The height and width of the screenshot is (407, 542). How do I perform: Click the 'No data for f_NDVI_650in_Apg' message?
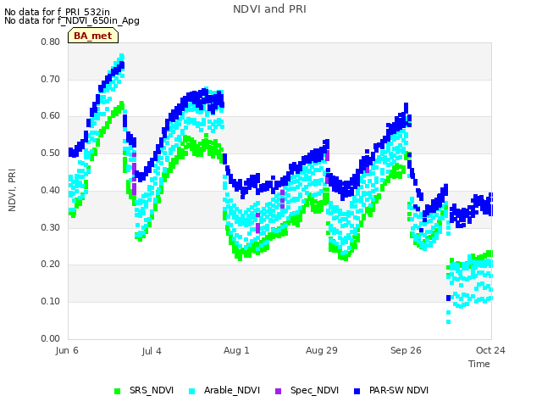(72, 20)
